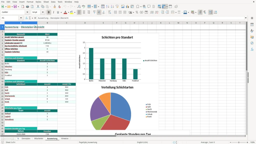The width and height of the screenshot is (256, 144).
Task: Export directly as PDF
Action: (x=23, y=6)
